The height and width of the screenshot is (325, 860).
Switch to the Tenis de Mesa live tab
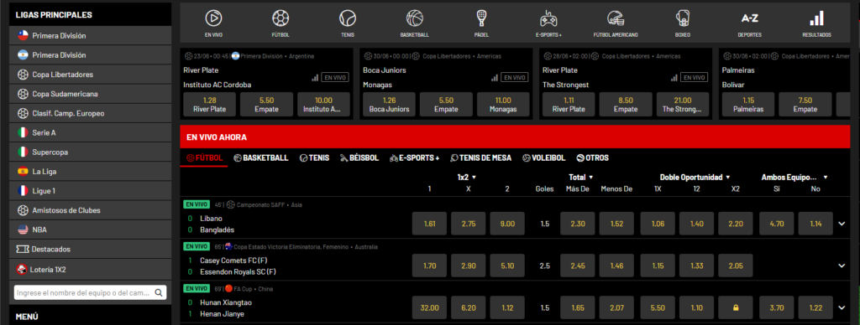click(x=480, y=157)
